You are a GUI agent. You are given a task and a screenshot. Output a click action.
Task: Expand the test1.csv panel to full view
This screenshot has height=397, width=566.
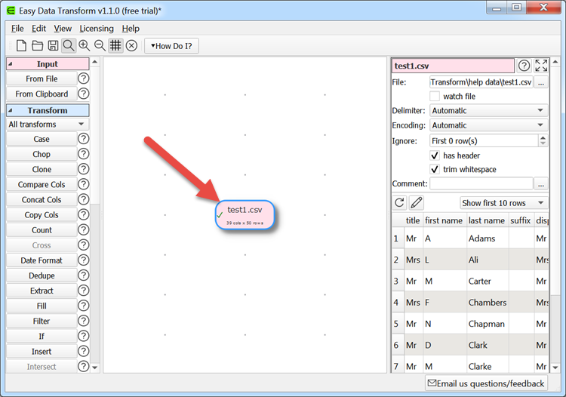coord(541,66)
